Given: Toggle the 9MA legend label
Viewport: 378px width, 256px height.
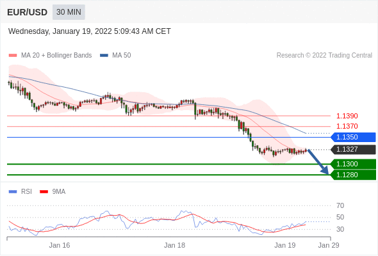Looking at the screenshot, I should pos(59,192).
